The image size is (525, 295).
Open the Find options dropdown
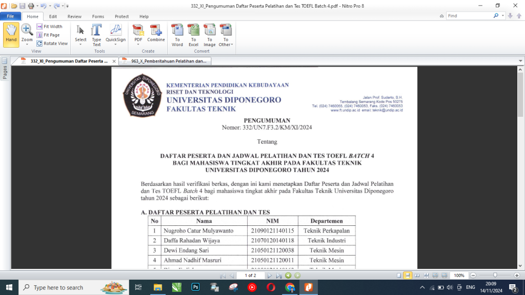click(502, 16)
